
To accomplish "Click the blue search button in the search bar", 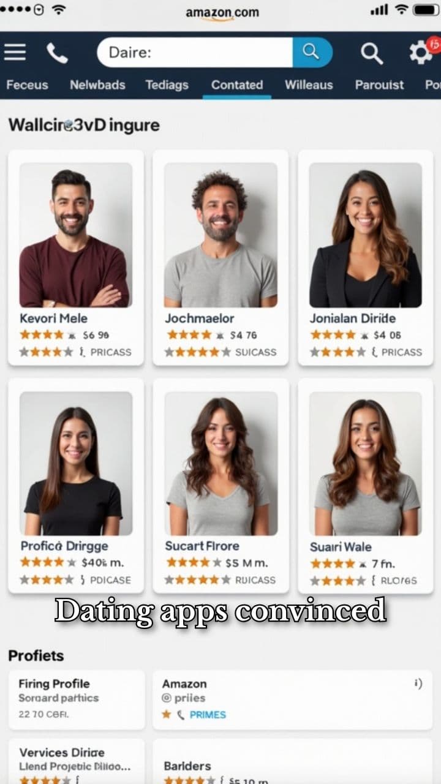I will point(312,52).
